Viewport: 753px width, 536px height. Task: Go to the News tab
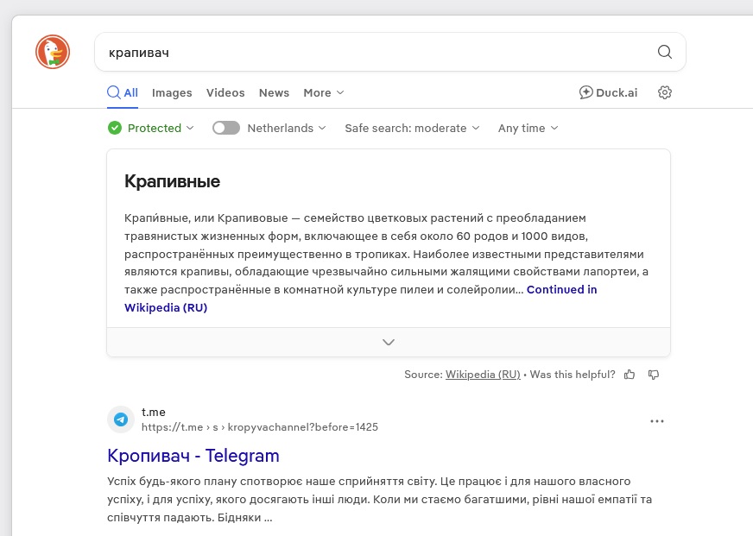click(x=274, y=92)
